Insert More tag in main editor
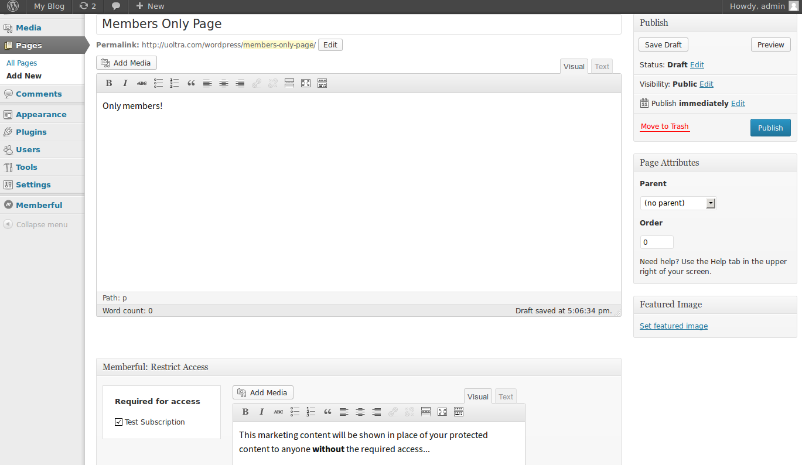 (289, 83)
